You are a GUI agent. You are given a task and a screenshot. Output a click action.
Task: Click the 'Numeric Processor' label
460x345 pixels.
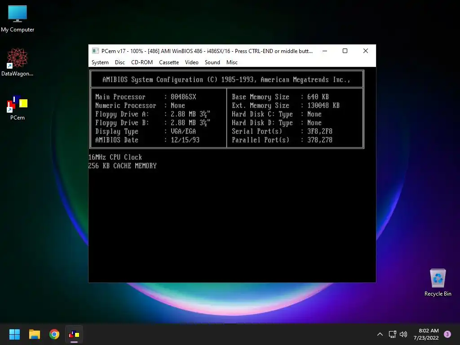tap(126, 105)
